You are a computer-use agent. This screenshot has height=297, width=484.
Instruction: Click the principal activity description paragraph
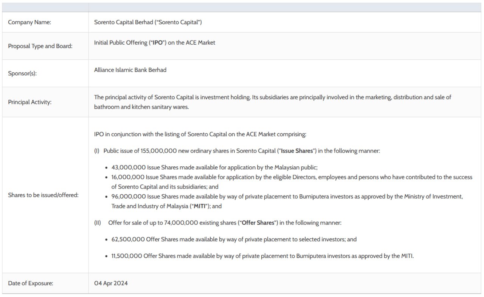(x=273, y=102)
